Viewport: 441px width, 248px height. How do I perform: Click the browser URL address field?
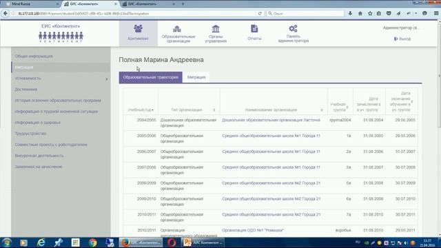(135, 14)
